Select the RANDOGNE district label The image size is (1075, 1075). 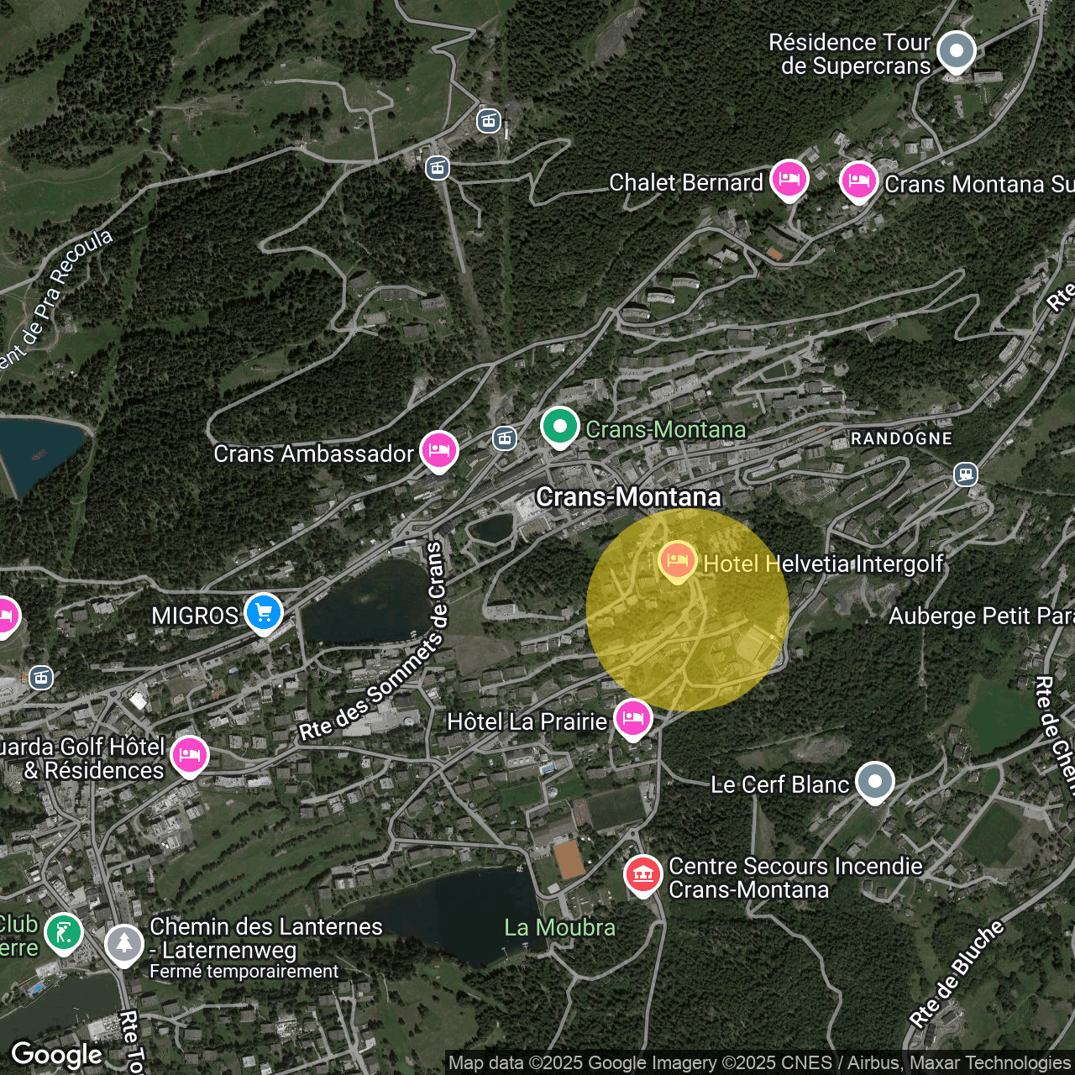pyautogui.click(x=901, y=438)
